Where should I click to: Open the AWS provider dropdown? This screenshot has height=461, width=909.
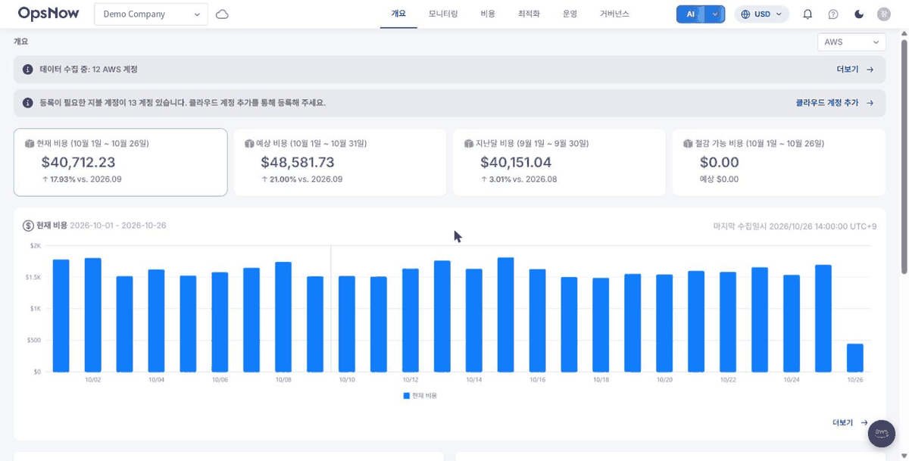click(x=851, y=42)
